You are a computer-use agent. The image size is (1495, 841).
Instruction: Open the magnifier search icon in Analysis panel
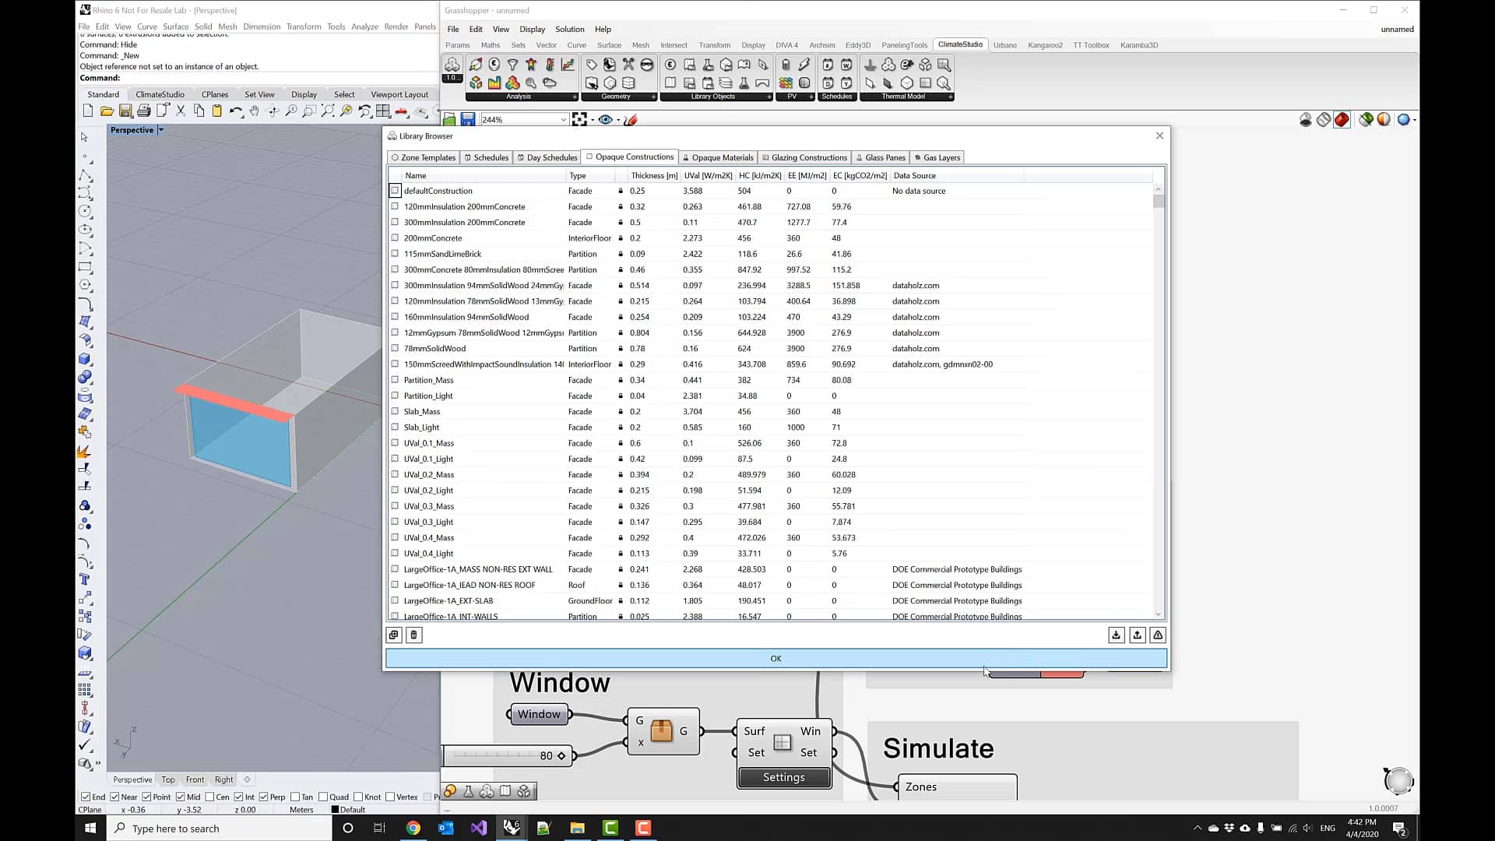[530, 82]
